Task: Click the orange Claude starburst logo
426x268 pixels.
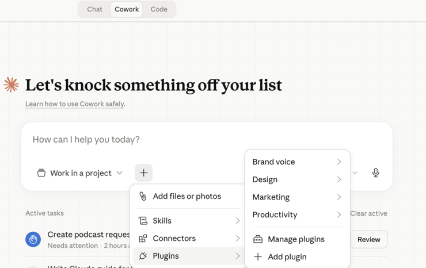Action: [x=11, y=85]
